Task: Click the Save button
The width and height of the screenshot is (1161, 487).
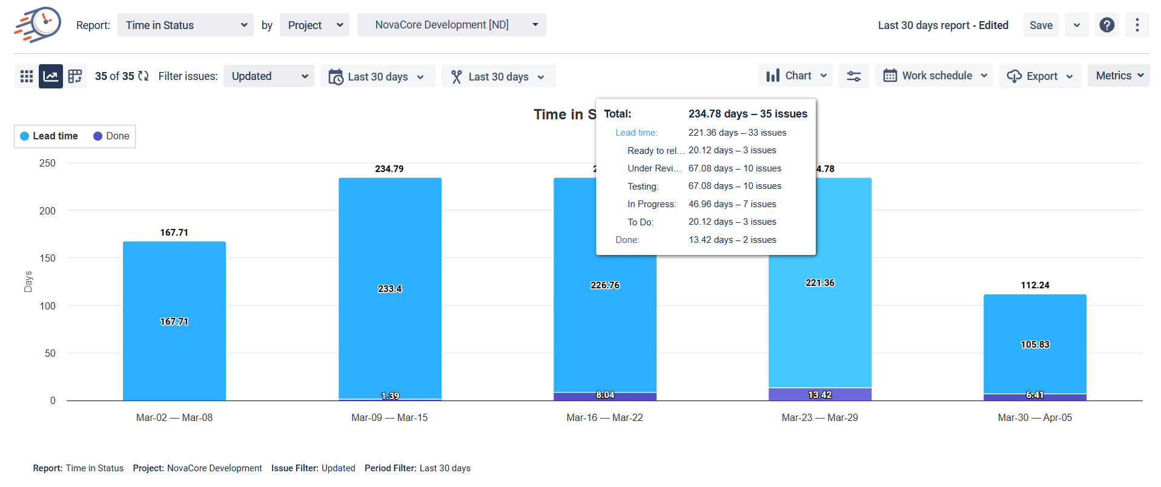Action: [1040, 25]
